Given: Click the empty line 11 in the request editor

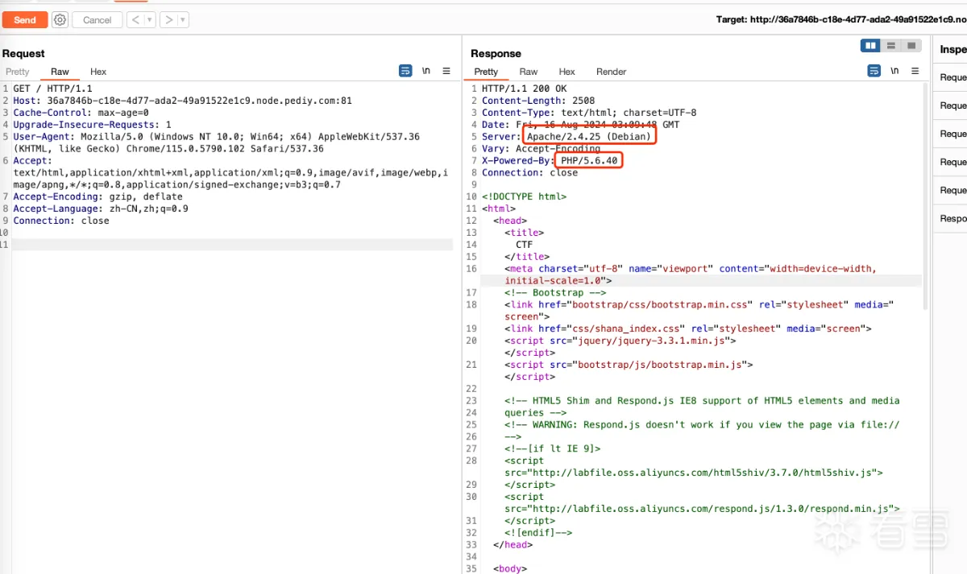Looking at the screenshot, I should point(232,245).
